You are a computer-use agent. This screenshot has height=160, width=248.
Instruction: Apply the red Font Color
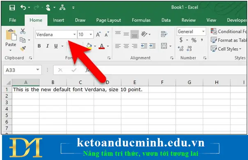pyautogui.click(x=101, y=46)
